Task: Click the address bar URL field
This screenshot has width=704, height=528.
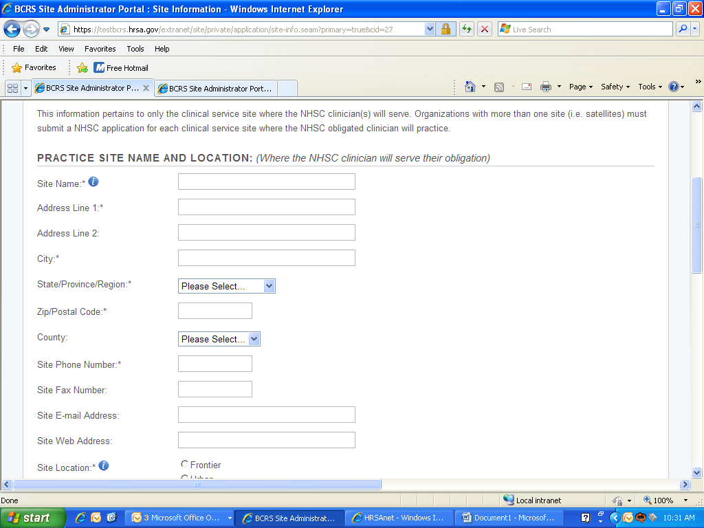Action: pyautogui.click(x=241, y=30)
